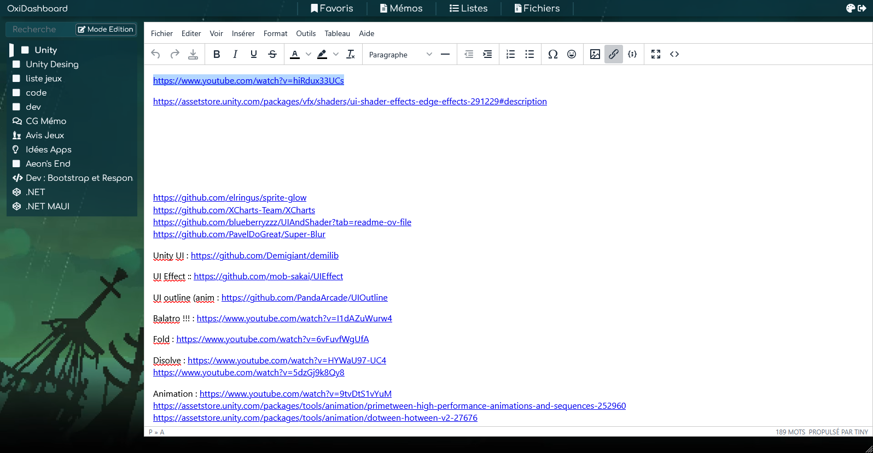This screenshot has width=873, height=453.
Task: Open the Insérer menu
Action: click(x=243, y=33)
